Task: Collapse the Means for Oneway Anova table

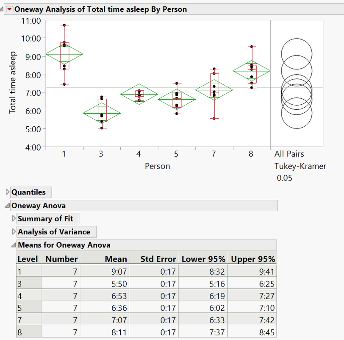Action: 14,245
